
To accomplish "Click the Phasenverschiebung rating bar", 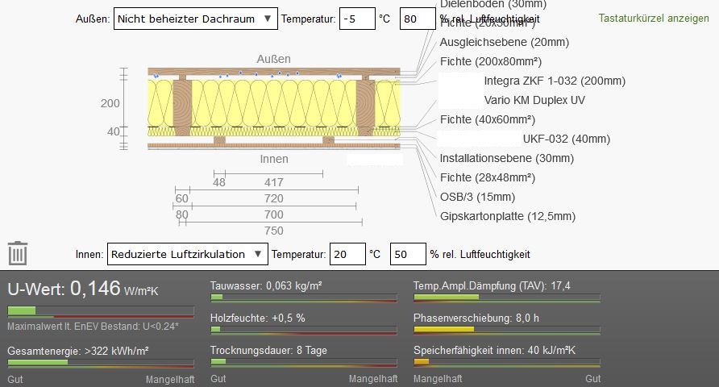I will 507,330.
